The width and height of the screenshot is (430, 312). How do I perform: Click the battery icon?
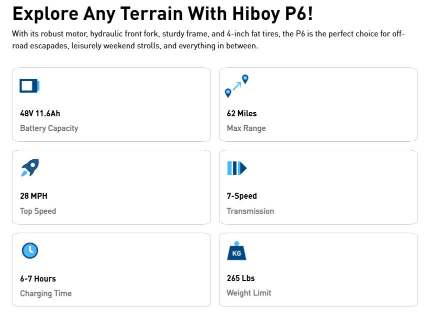pos(29,86)
